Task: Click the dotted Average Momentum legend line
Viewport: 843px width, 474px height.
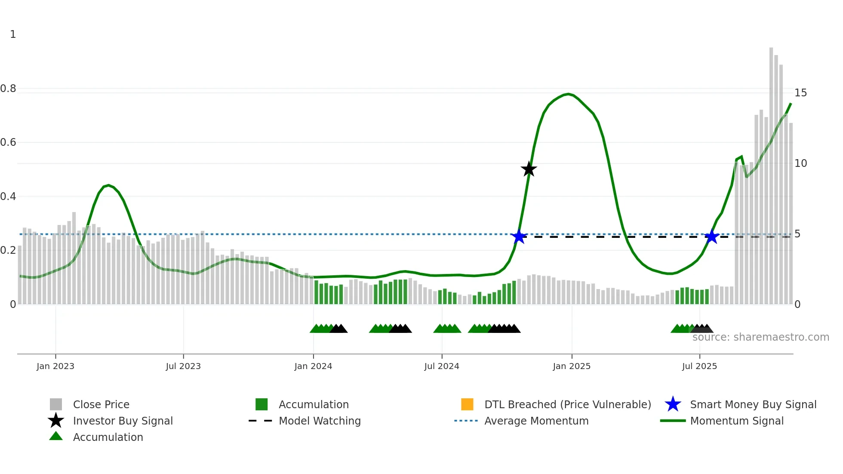Action: pyautogui.click(x=466, y=421)
